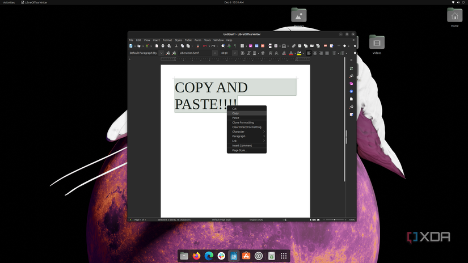The image size is (468, 263).
Task: Expand the Liberation Serif font name dropdown
Action: tap(215, 53)
